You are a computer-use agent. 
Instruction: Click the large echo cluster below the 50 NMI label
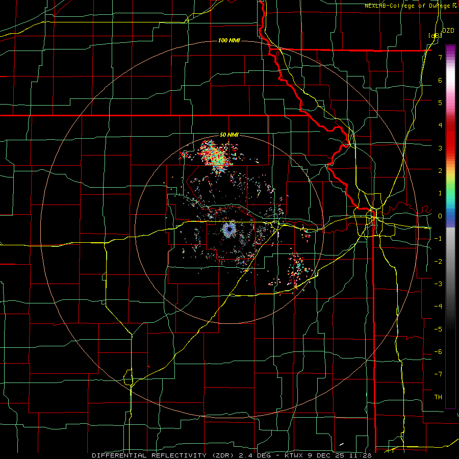[x=216, y=156]
